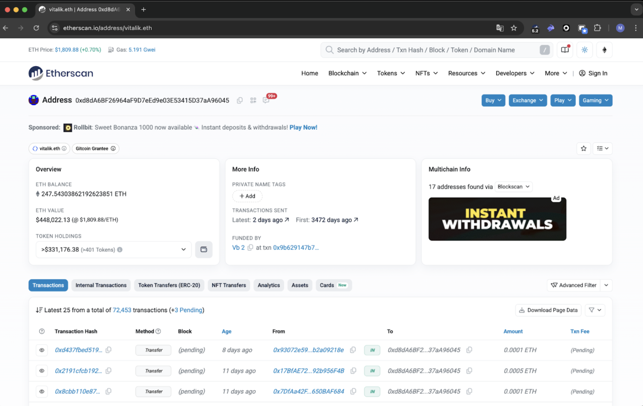Screen dimensions: 643x406
Task: Open the Cards tab
Action: coord(334,285)
